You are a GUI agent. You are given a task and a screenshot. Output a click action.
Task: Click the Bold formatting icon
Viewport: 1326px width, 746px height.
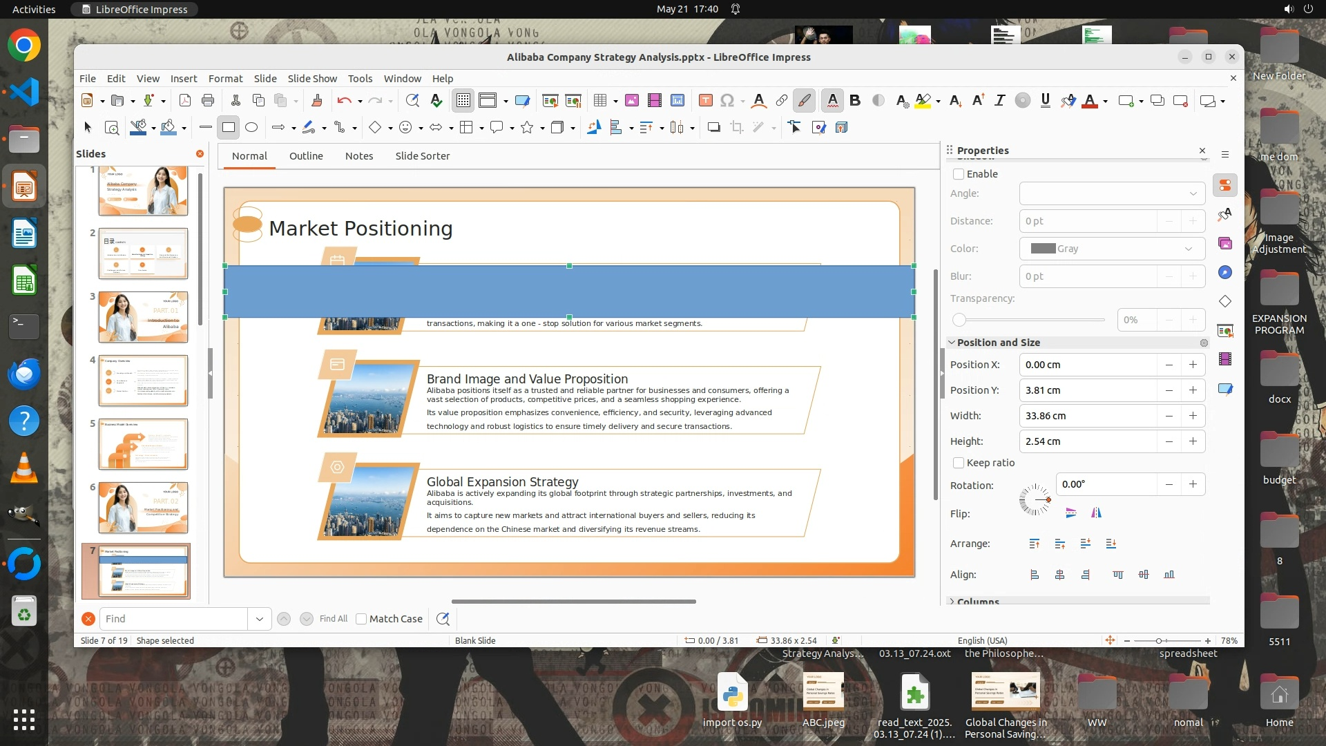(855, 101)
